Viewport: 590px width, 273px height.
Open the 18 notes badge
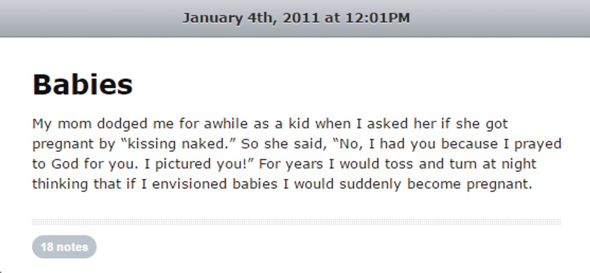(x=64, y=247)
